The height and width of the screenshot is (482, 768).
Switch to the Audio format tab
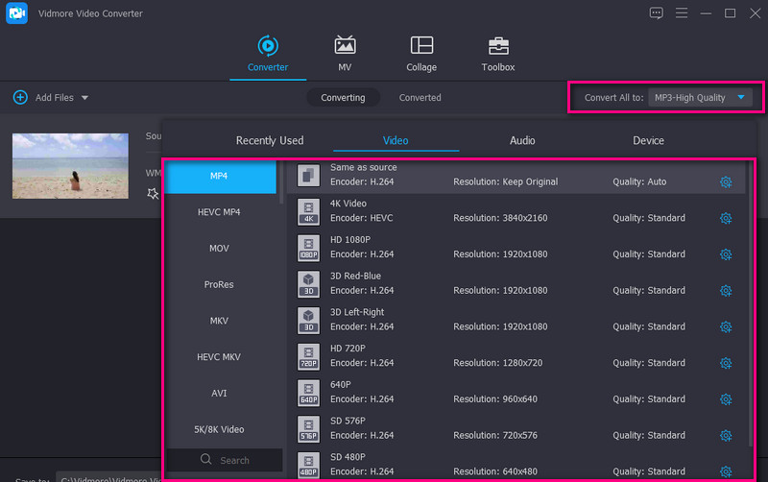click(x=522, y=140)
